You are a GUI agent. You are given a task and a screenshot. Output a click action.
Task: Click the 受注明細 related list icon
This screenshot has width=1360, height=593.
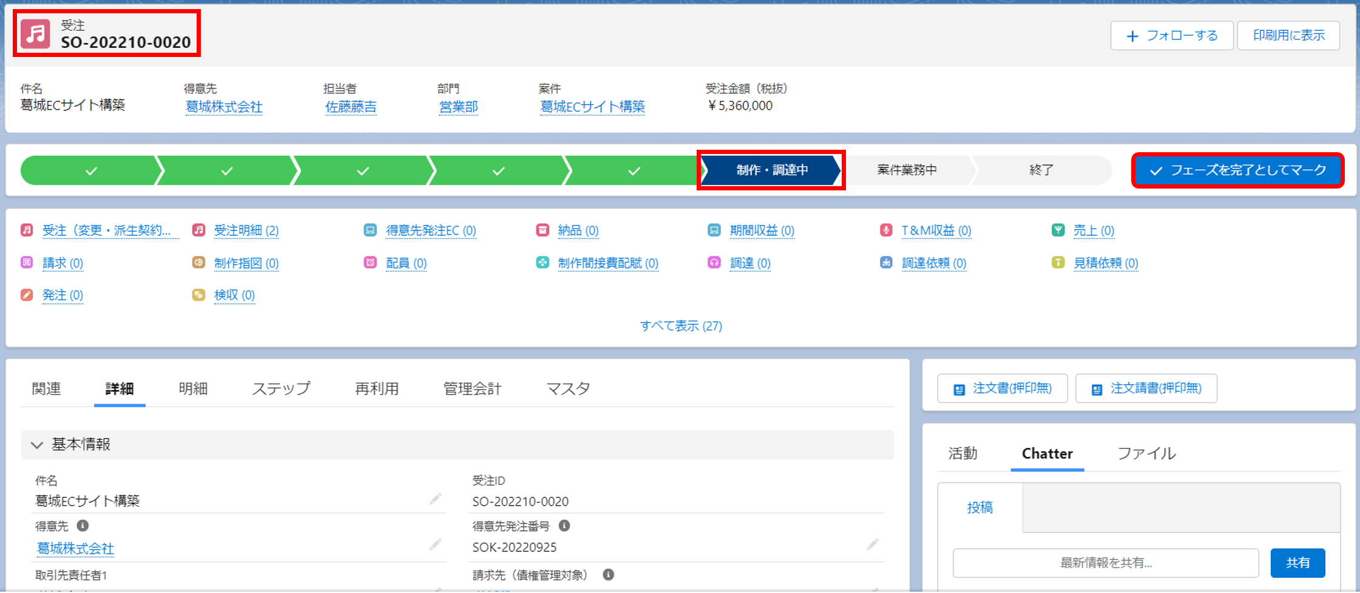click(x=198, y=230)
